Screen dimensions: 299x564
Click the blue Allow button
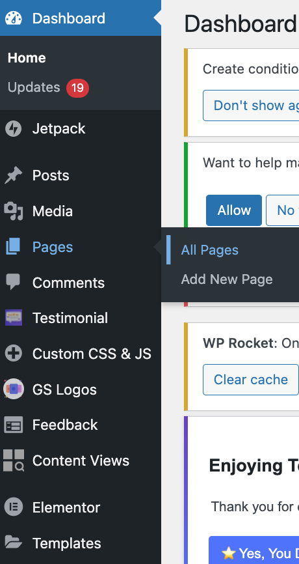coord(234,210)
